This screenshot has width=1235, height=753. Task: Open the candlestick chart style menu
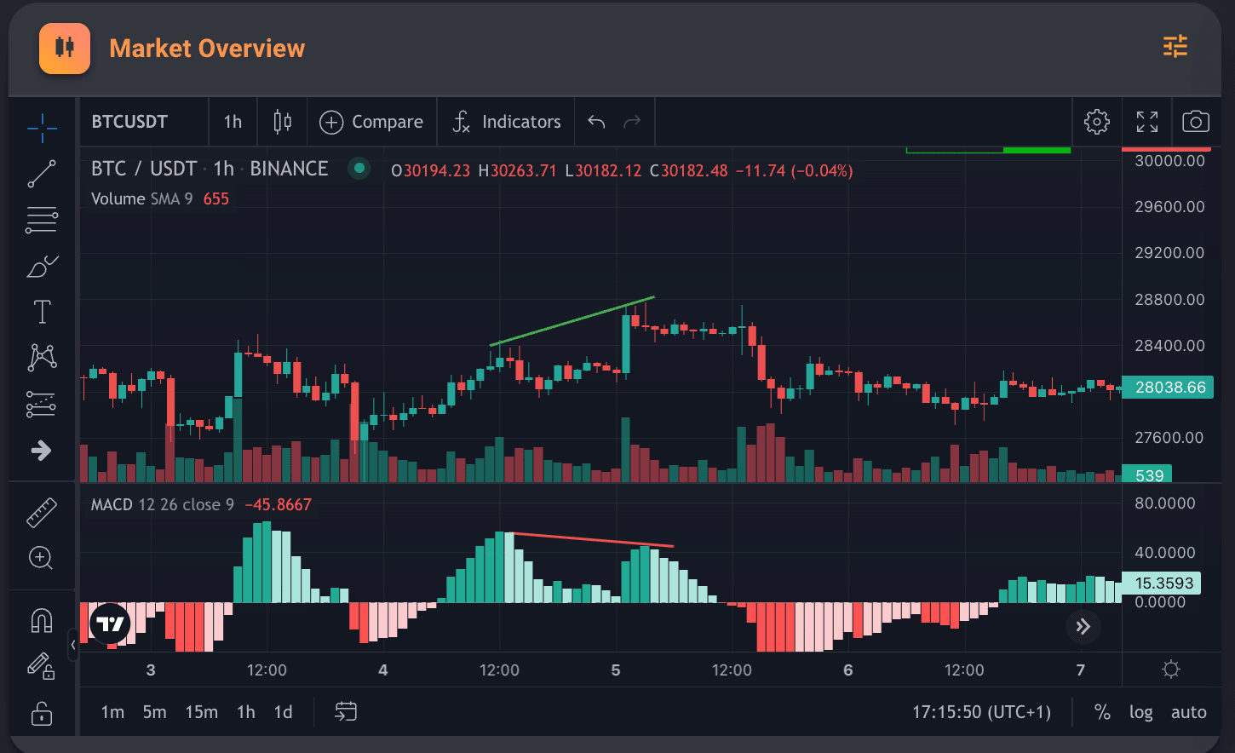(283, 122)
